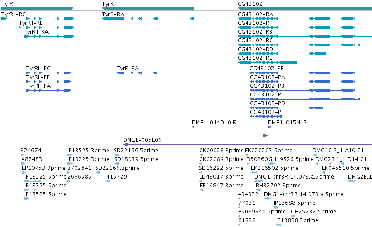The image size is (372, 227).
Task: Select the LD43017.3prime EST label
Action: [x=221, y=177]
